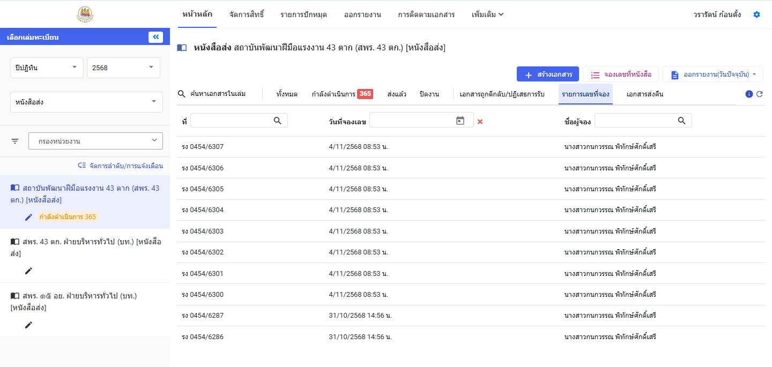The image size is (772, 367).
Task: Expand the เพิ่มเติม menu
Action: [487, 14]
